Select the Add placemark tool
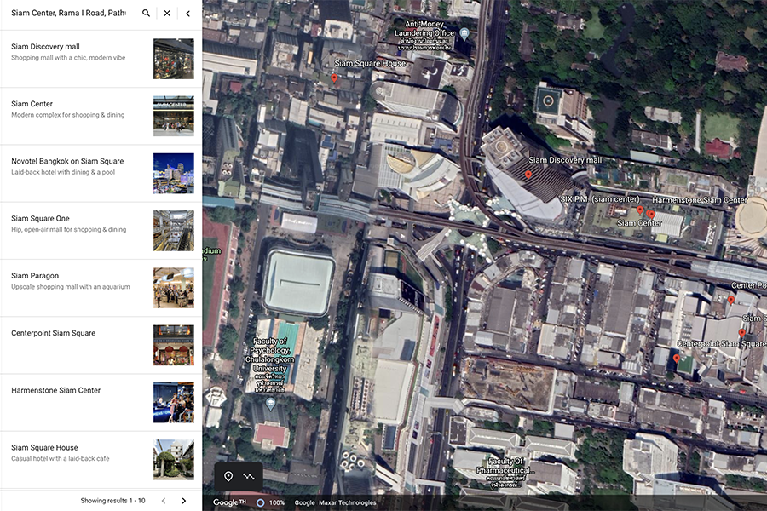This screenshot has width=767, height=511. pos(228,476)
